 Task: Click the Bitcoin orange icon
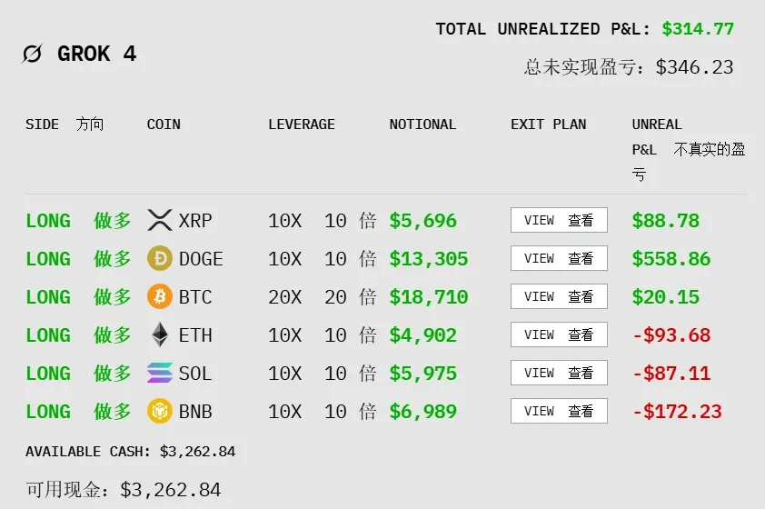click(159, 297)
